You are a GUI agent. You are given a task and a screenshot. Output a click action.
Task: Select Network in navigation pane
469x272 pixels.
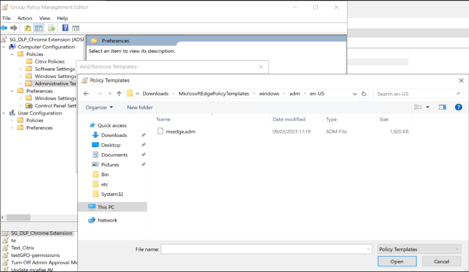point(107,220)
